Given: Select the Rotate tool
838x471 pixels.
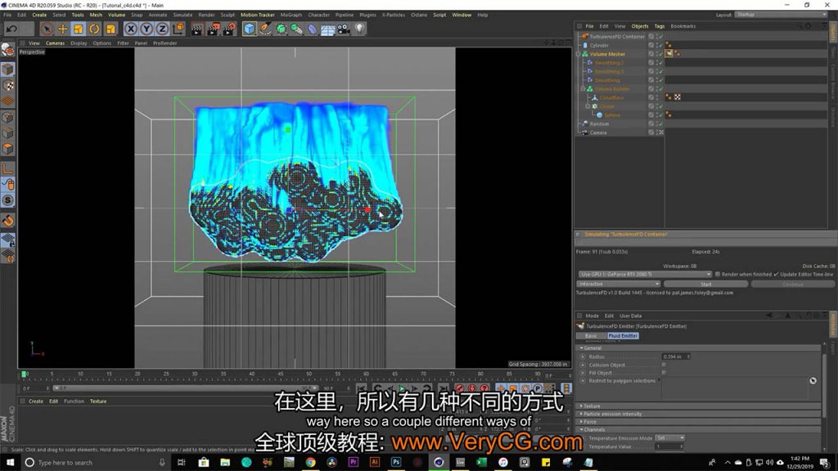Looking at the screenshot, I should 95,29.
